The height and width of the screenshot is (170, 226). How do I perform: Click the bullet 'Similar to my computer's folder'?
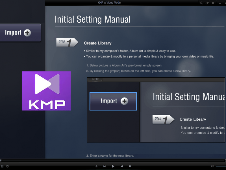[x=130, y=51]
